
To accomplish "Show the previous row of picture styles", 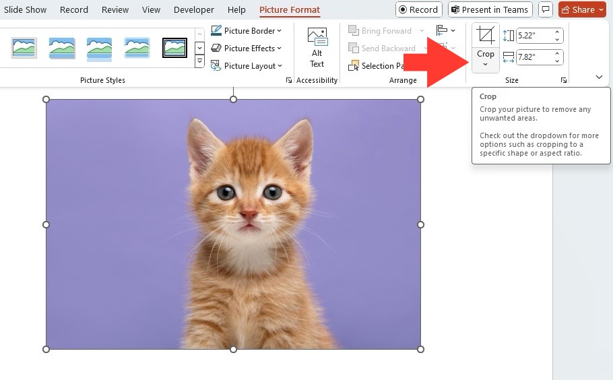I will [200, 34].
